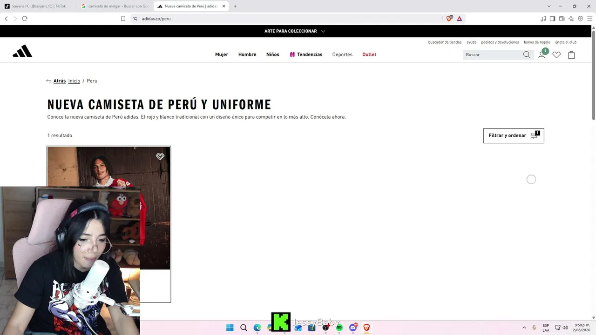Open Discord from the taskbar

[x=353, y=328]
